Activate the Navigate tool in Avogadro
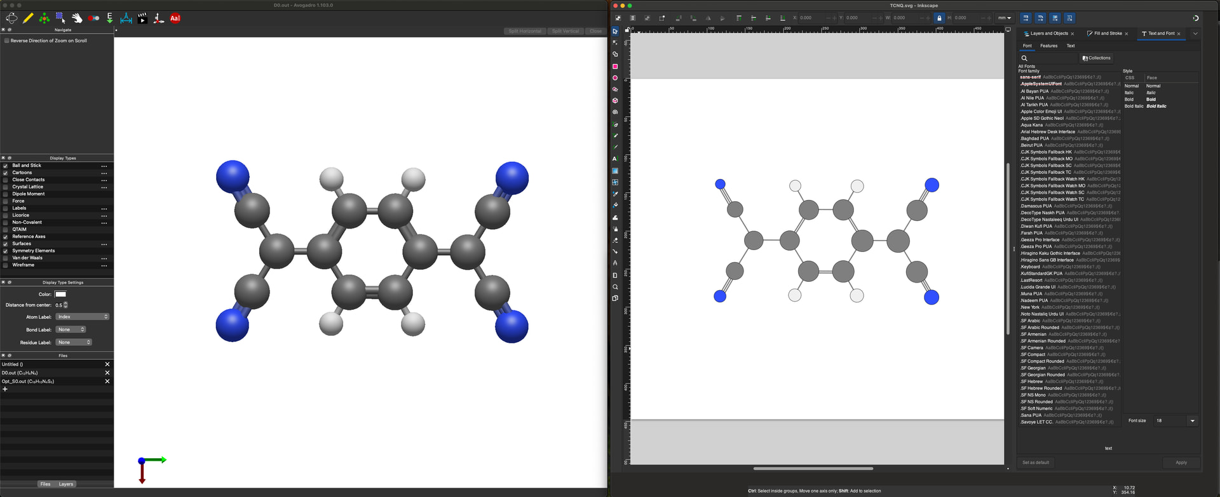 [x=11, y=18]
